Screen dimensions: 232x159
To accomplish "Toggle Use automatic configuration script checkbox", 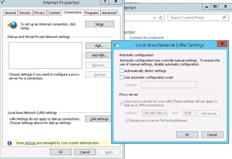I will pyautogui.click(x=122, y=78).
